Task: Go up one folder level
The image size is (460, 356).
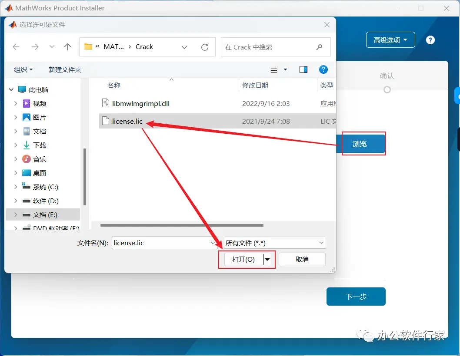Action: pos(67,47)
